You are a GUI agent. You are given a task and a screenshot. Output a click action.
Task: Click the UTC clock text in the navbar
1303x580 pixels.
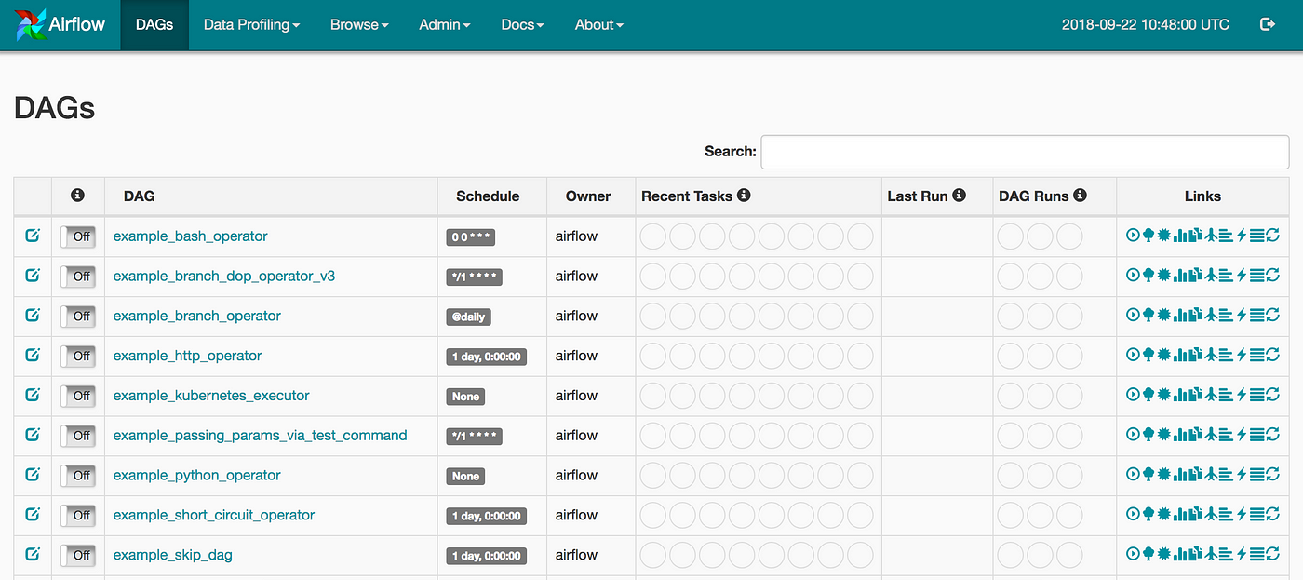click(x=1145, y=25)
